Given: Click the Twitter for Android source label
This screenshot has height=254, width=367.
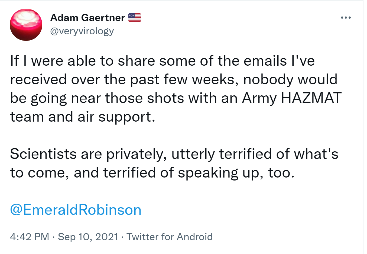Looking at the screenshot, I should tap(170, 237).
